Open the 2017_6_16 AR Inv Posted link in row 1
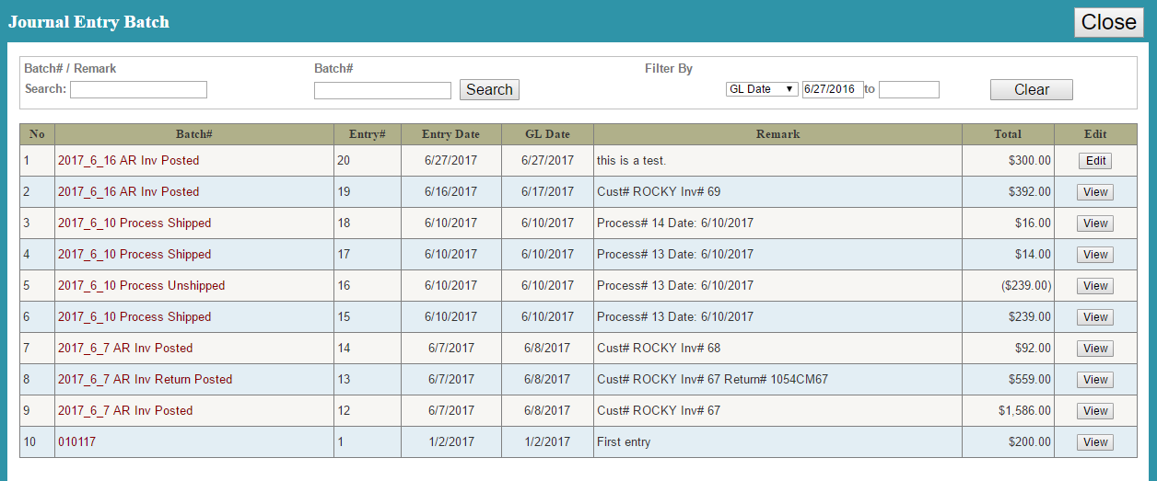Image resolution: width=1157 pixels, height=481 pixels. pyautogui.click(x=128, y=161)
